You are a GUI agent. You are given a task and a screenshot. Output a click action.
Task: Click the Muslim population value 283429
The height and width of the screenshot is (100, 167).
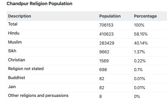point(107,43)
